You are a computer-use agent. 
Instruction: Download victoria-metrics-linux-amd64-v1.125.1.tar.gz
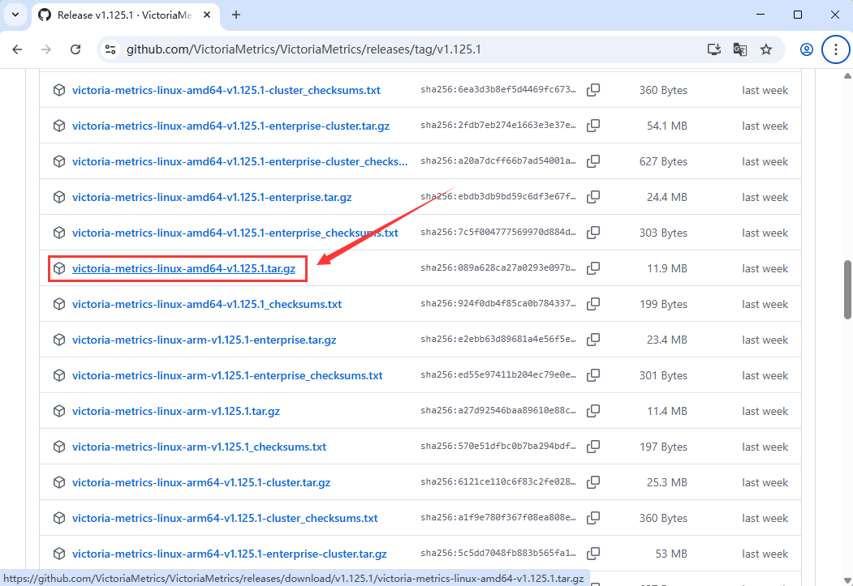point(183,269)
